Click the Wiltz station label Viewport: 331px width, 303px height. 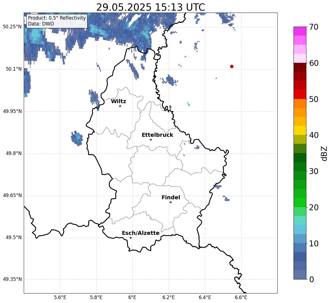click(119, 101)
